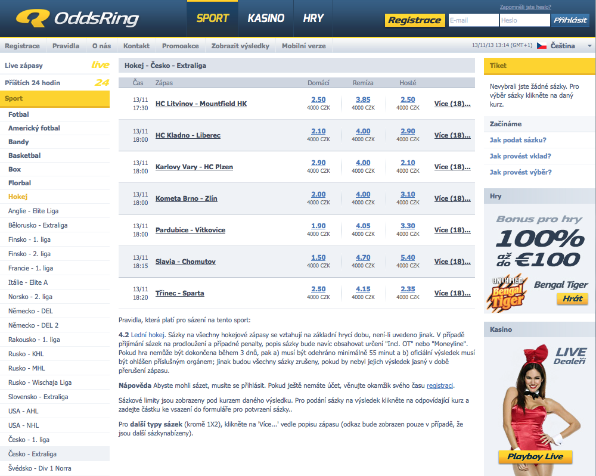
Task: Select home odds 2.10 for HC Kladno
Action: [x=318, y=131]
